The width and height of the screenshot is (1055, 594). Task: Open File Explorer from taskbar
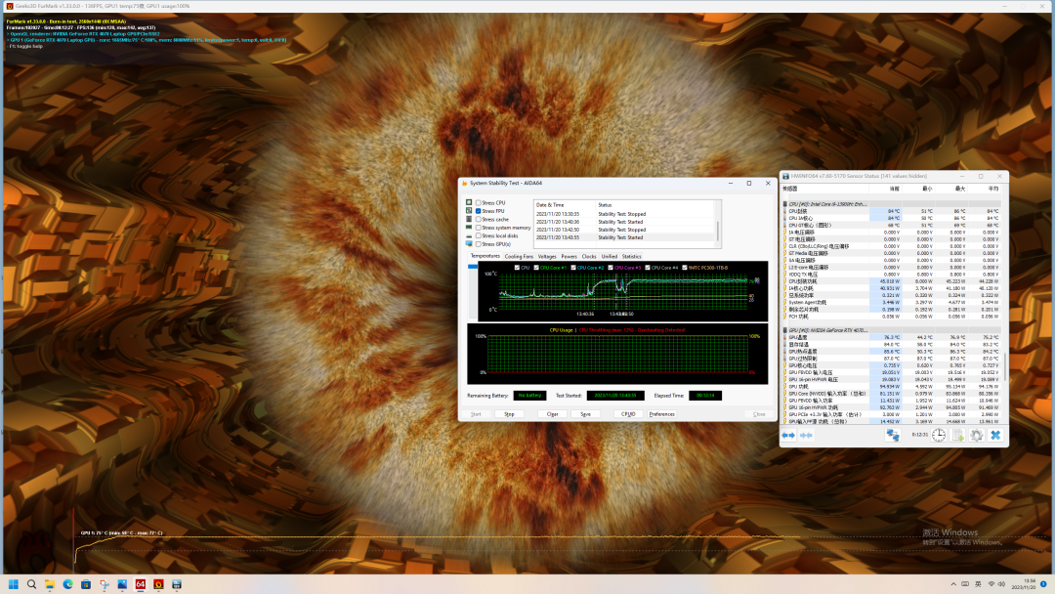pos(50,584)
